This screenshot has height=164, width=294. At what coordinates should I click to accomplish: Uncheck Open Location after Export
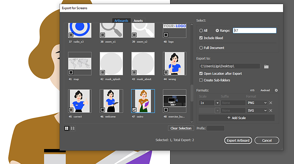[201, 74]
